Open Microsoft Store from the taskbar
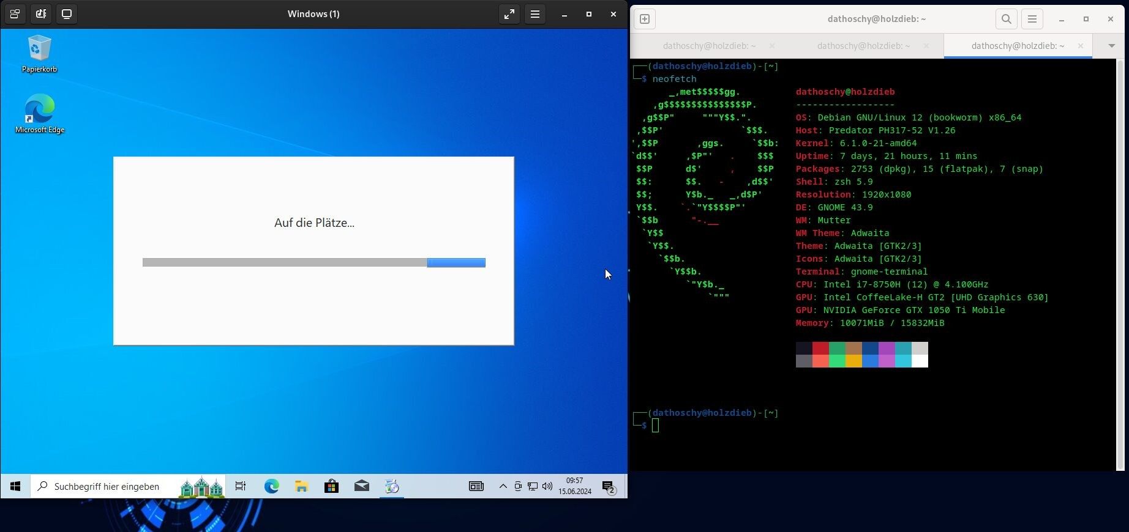The width and height of the screenshot is (1129, 532). [x=331, y=486]
